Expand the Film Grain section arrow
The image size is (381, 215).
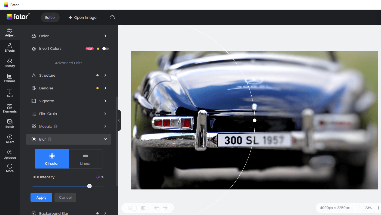pyautogui.click(x=105, y=114)
